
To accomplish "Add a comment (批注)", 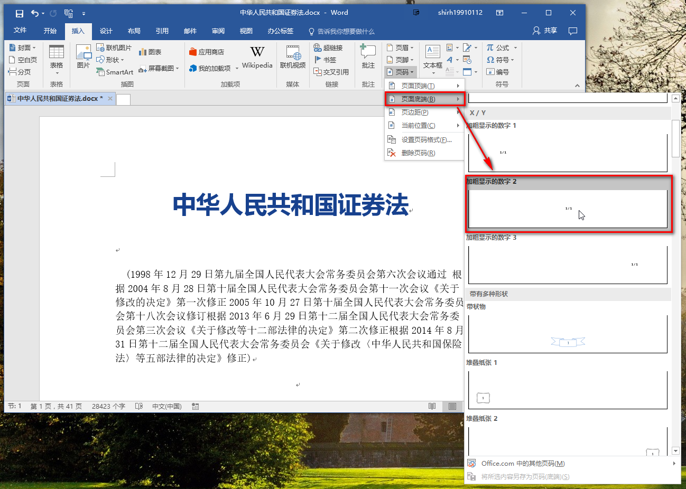I will click(368, 57).
